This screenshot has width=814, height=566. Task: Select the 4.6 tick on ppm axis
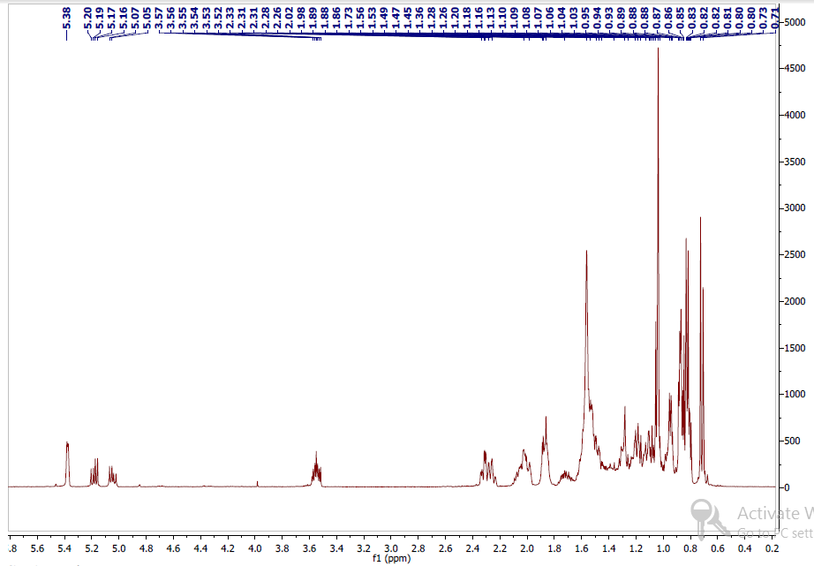point(173,548)
